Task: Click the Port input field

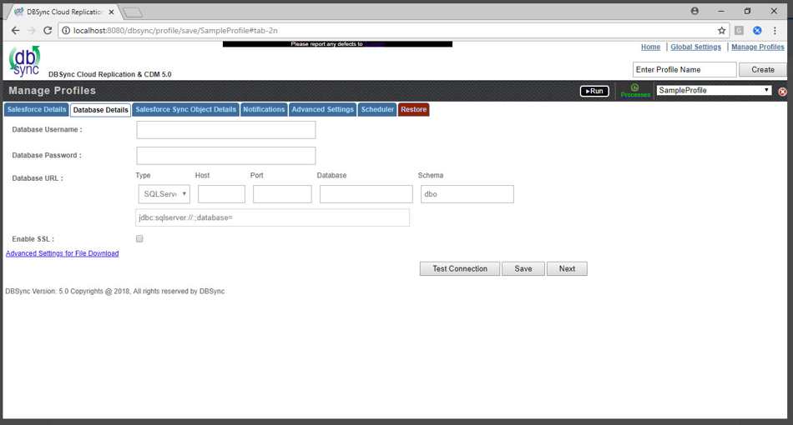Action: (x=282, y=194)
